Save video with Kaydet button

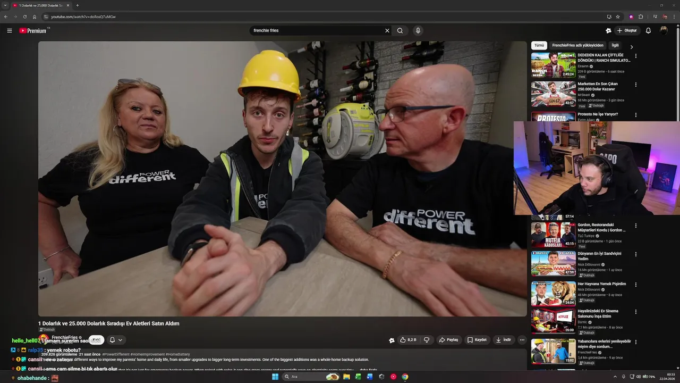coord(477,340)
